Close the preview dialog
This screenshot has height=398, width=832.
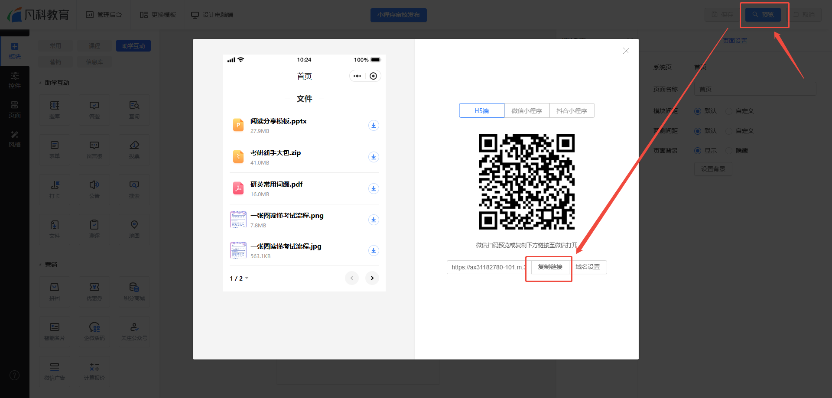pos(626,51)
